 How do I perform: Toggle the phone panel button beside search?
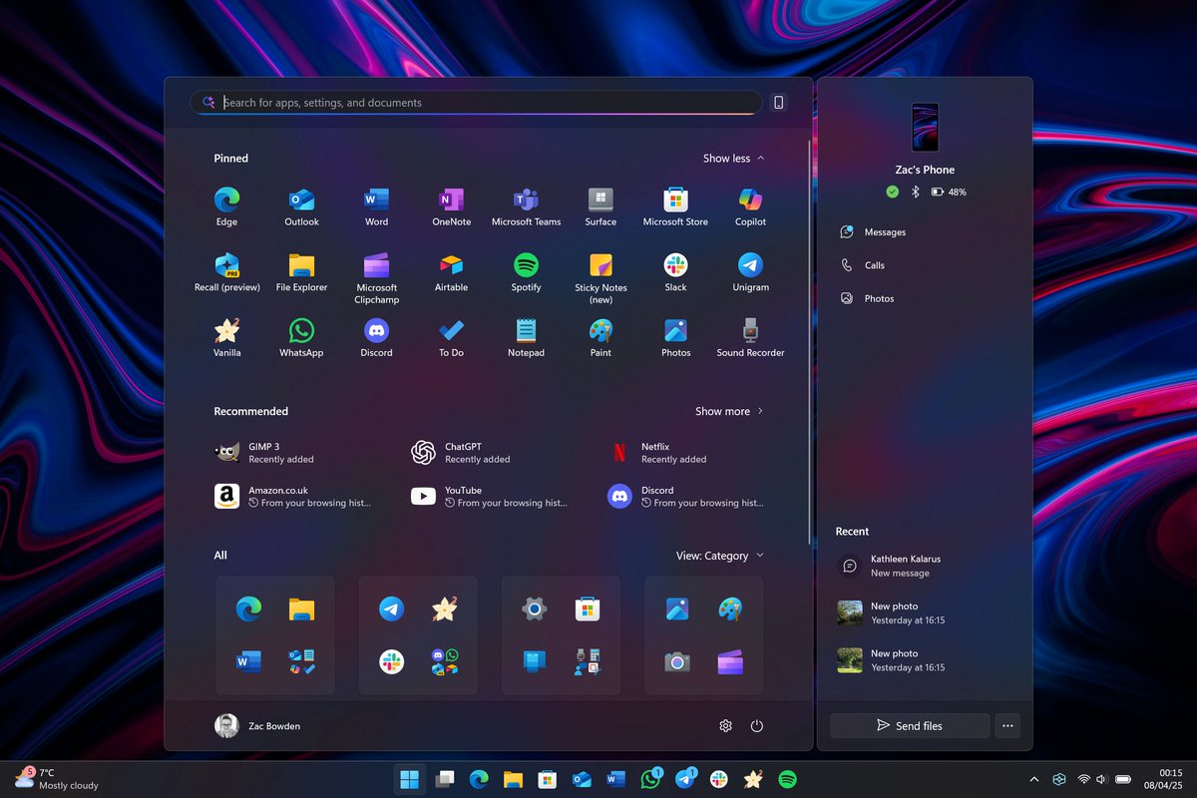[779, 102]
